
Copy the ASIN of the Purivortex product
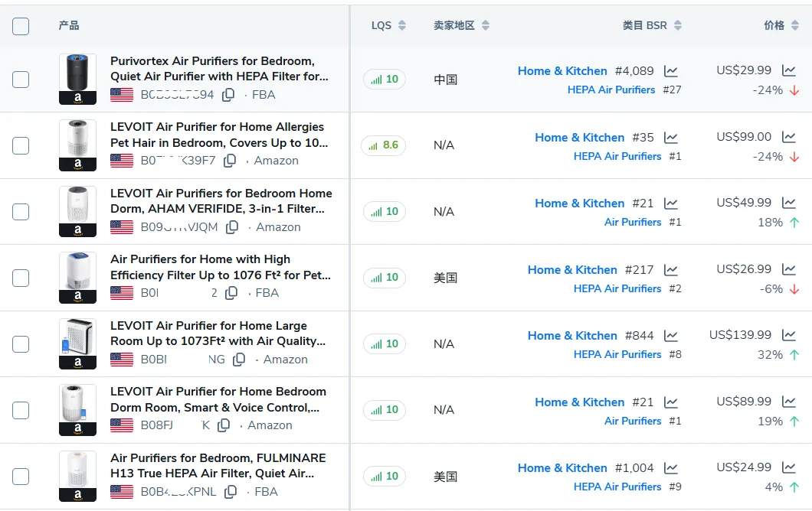tap(228, 95)
